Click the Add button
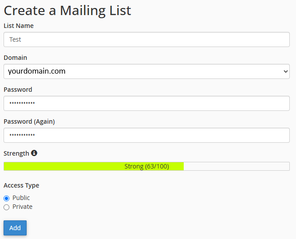 (x=15, y=228)
